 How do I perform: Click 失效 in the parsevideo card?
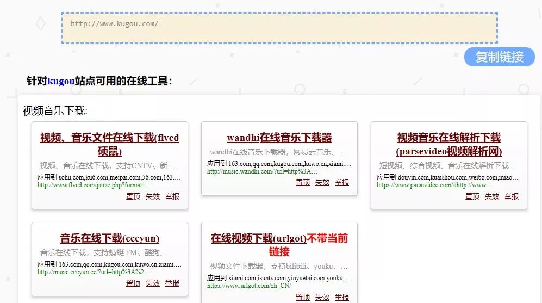pos(492,196)
